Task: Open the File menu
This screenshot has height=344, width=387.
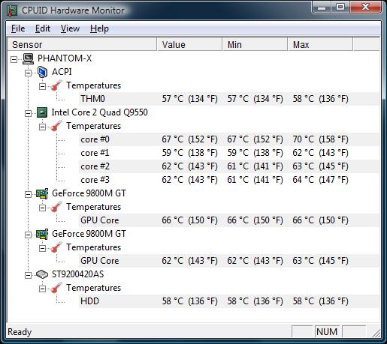Action: pos(18,28)
